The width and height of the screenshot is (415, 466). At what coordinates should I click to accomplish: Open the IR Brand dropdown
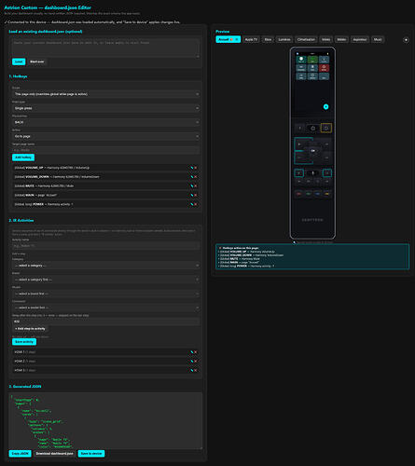105,280
